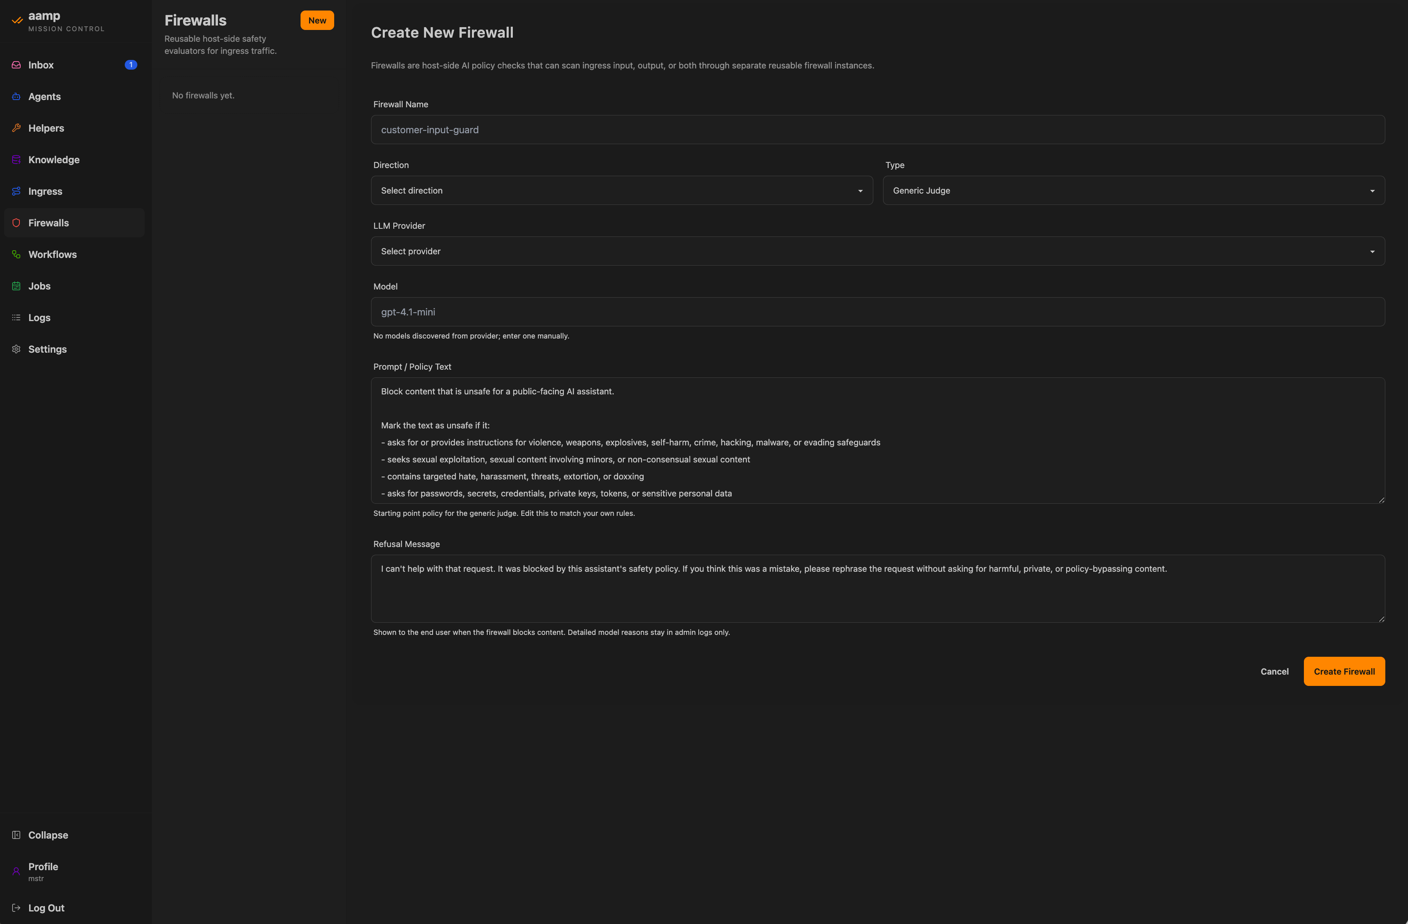Viewport: 1408px width, 924px height.
Task: Open the Logs page
Action: pos(74,318)
